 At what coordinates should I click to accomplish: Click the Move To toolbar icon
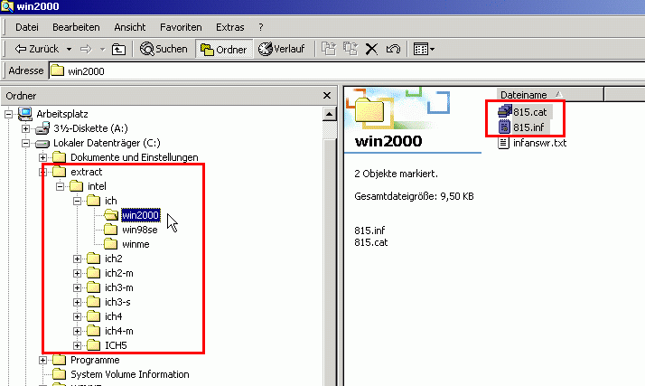[x=328, y=49]
